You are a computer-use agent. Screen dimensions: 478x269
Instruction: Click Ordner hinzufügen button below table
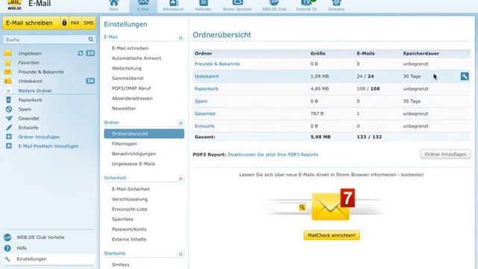pos(445,155)
